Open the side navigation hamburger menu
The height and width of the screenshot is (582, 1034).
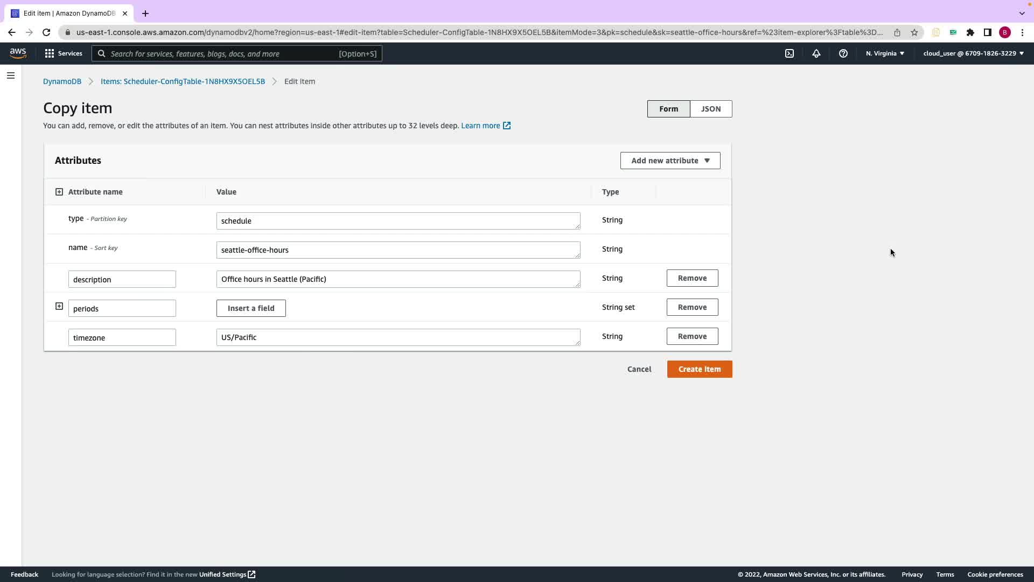11,75
